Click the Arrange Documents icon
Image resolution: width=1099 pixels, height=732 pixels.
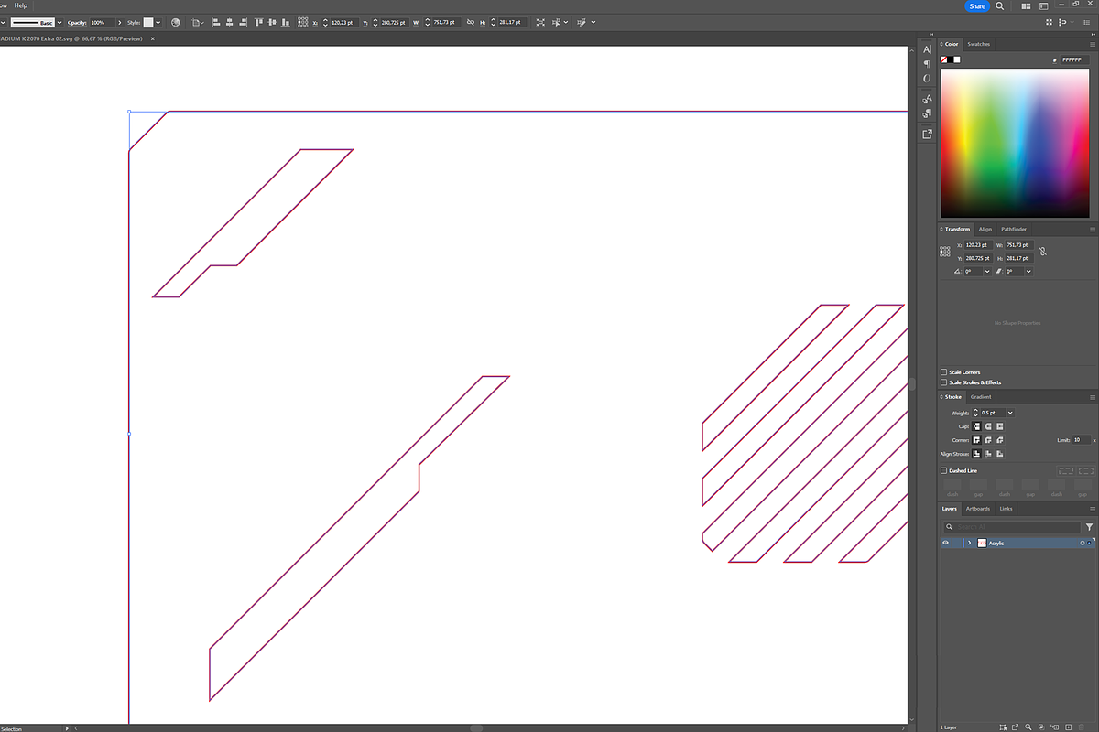[1026, 6]
